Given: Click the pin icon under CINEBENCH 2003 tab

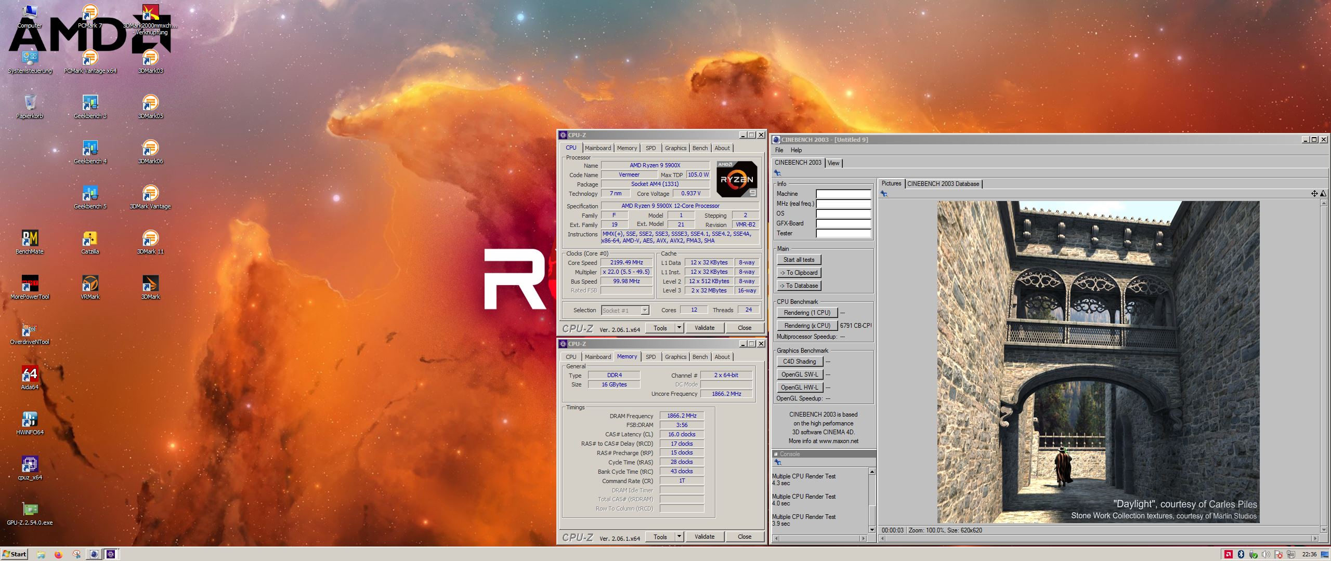Looking at the screenshot, I should (777, 173).
